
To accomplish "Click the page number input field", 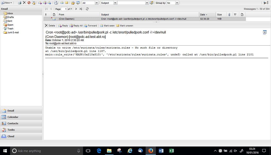I will (64, 9).
